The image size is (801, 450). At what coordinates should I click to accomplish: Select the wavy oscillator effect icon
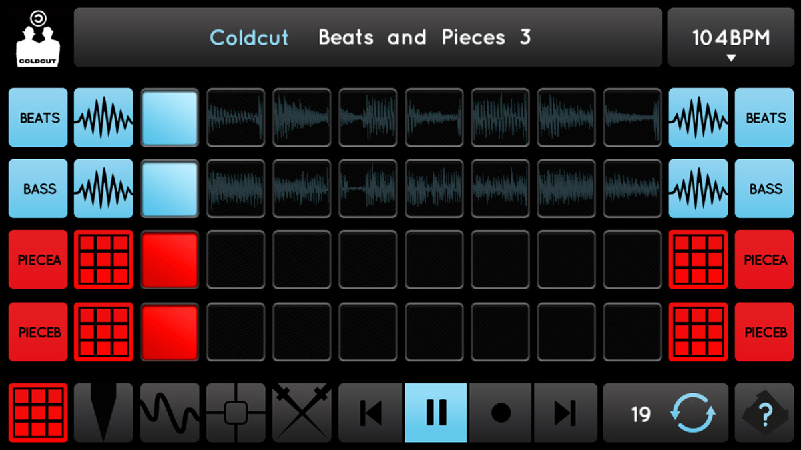[x=170, y=413]
